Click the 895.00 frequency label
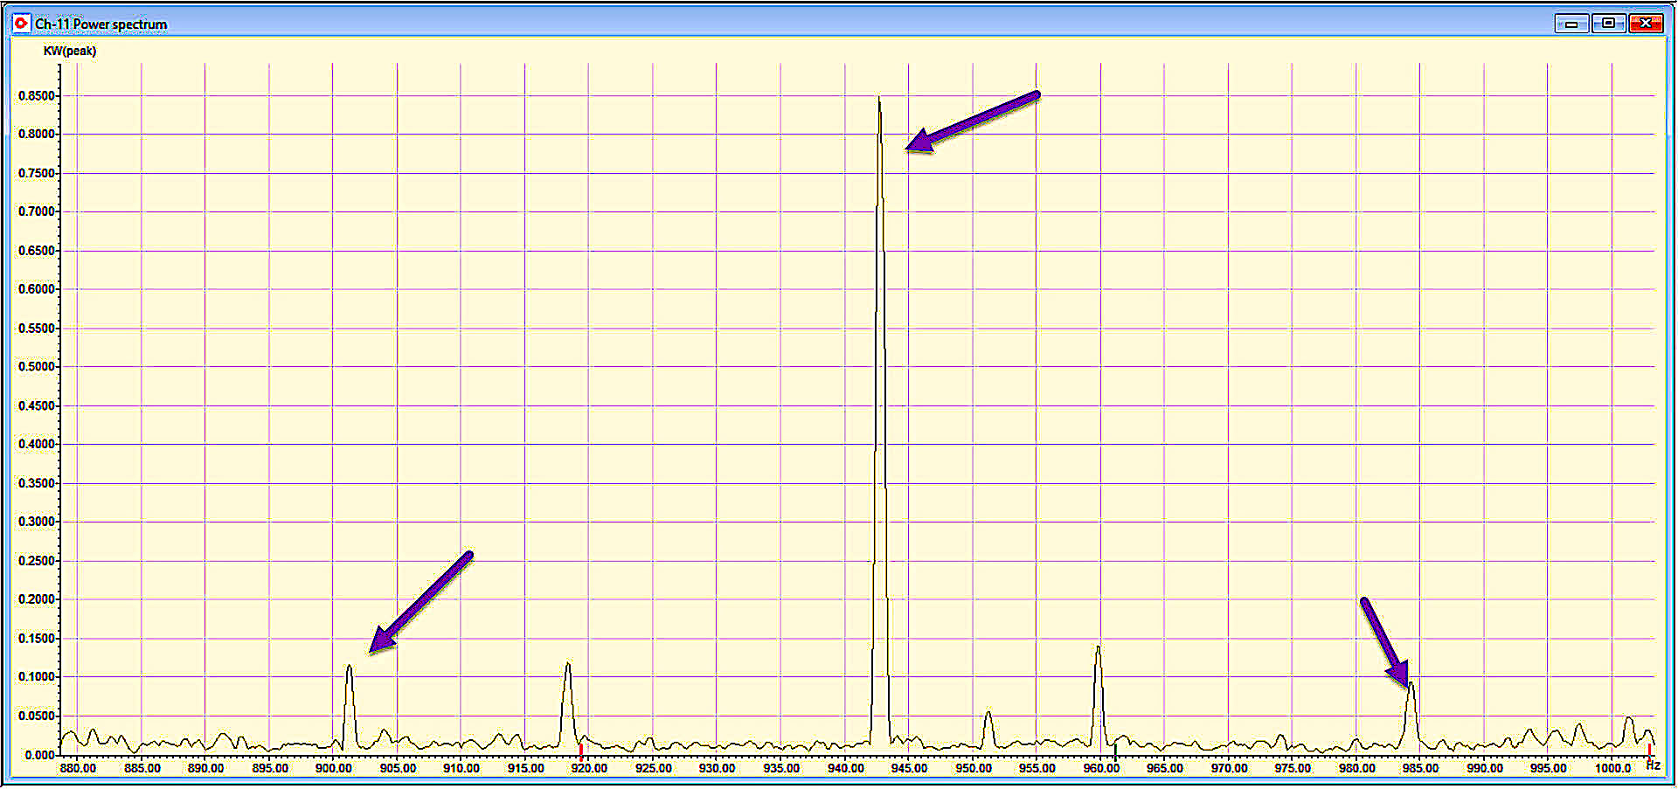Image resolution: width=1678 pixels, height=789 pixels. pos(270,769)
